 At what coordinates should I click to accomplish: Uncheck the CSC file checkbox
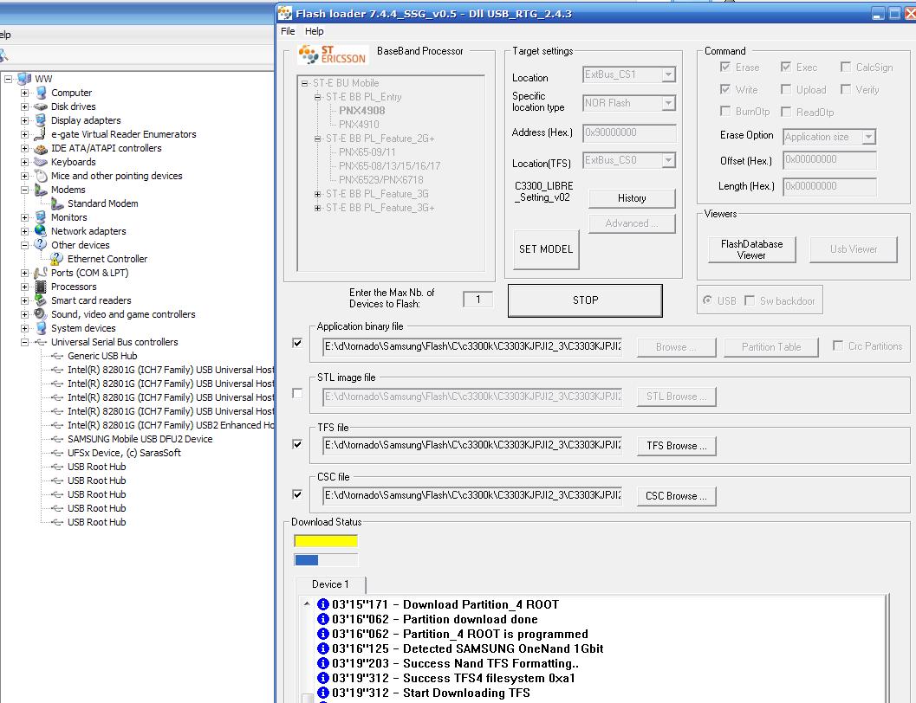(297, 494)
